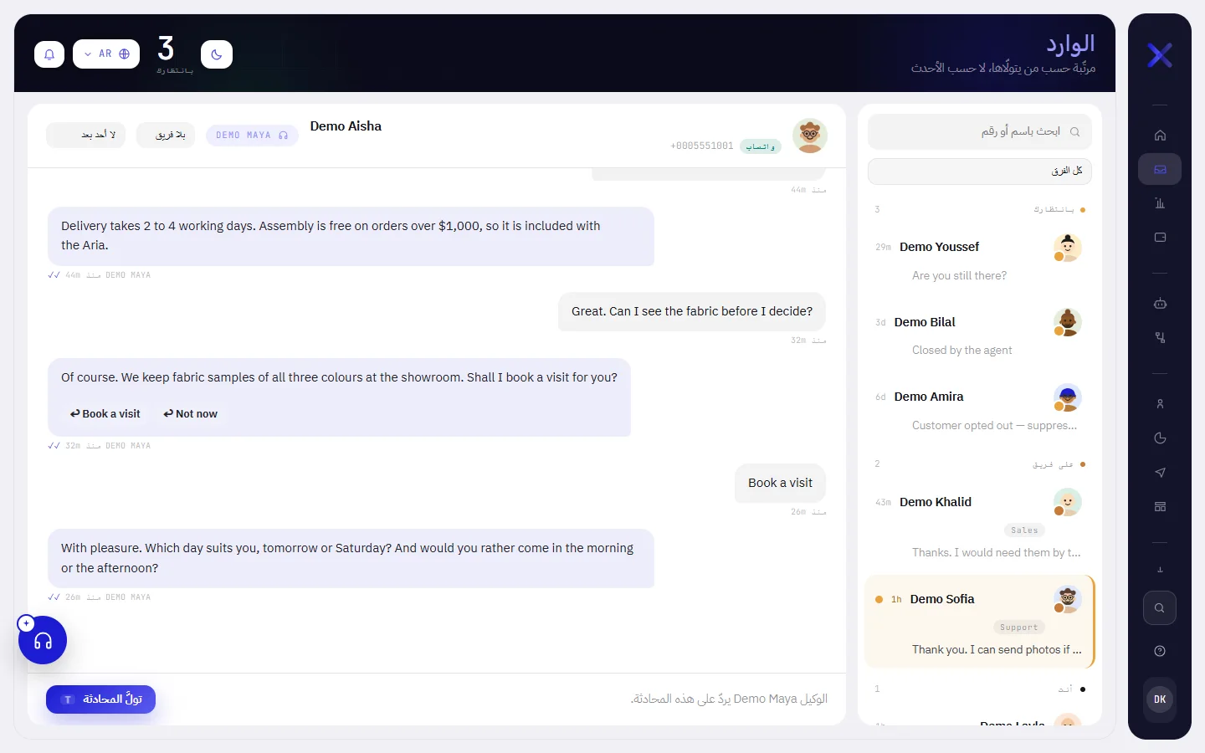The image size is (1205, 753).
Task: Click the Sales tag under Demo Khalid
Action: click(x=1024, y=530)
